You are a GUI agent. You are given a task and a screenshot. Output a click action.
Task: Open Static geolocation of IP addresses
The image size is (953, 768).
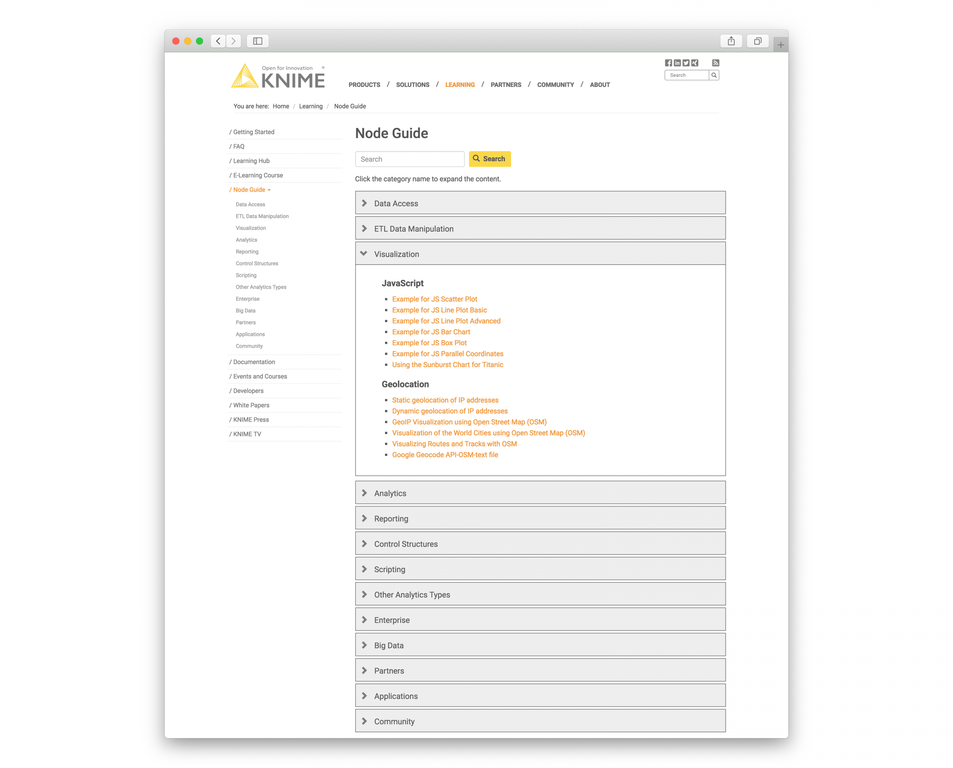pyautogui.click(x=445, y=400)
